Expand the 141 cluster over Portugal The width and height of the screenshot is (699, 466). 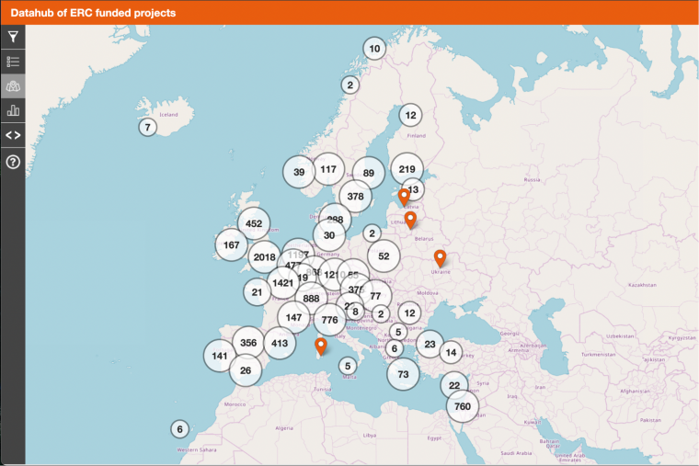tap(220, 356)
